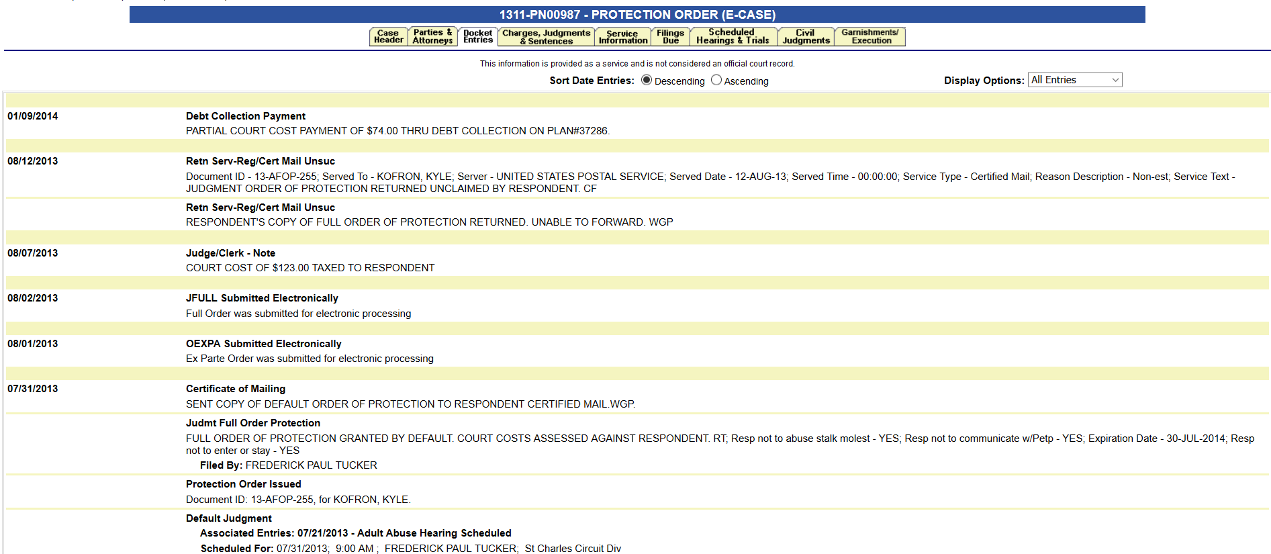Click the Certificate of Mailing entry title
The image size is (1271, 554).
[236, 389]
